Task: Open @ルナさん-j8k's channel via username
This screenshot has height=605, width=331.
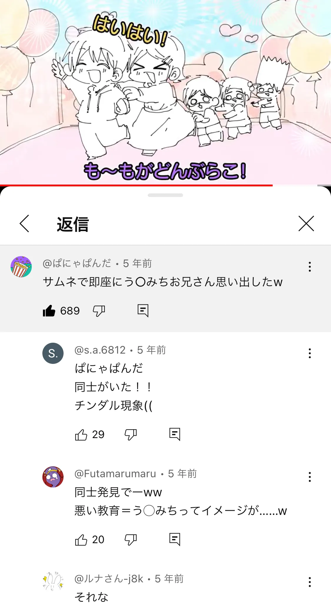Action: point(109,579)
